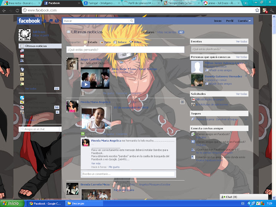Screen dimensions: 276x207
Task: Click Amigos en el chat search field
Action: click(x=40, y=129)
